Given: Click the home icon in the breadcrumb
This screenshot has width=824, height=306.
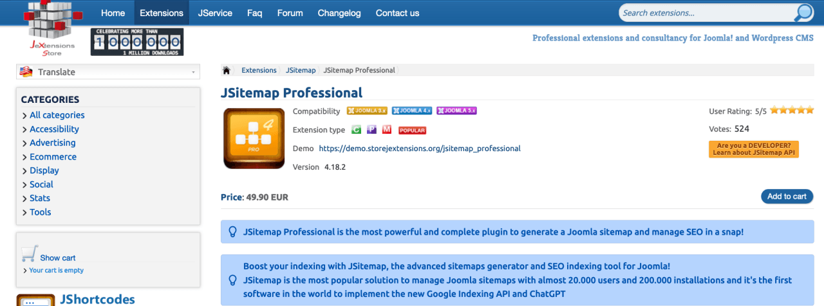Looking at the screenshot, I should [x=227, y=70].
